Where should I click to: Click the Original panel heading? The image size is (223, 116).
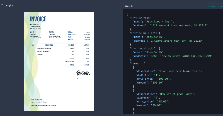tap(9, 6)
